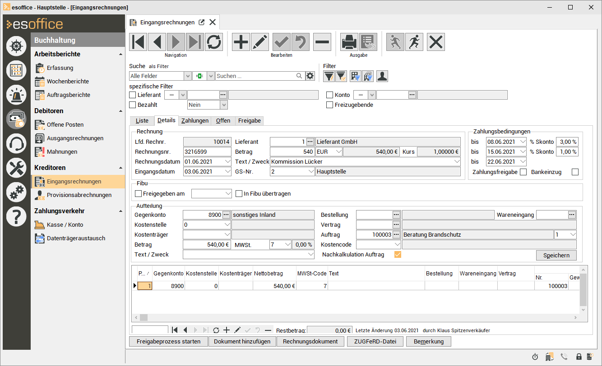
Task: Uncheck Nachkalkulation Auftrag checkbox
Action: click(x=398, y=255)
